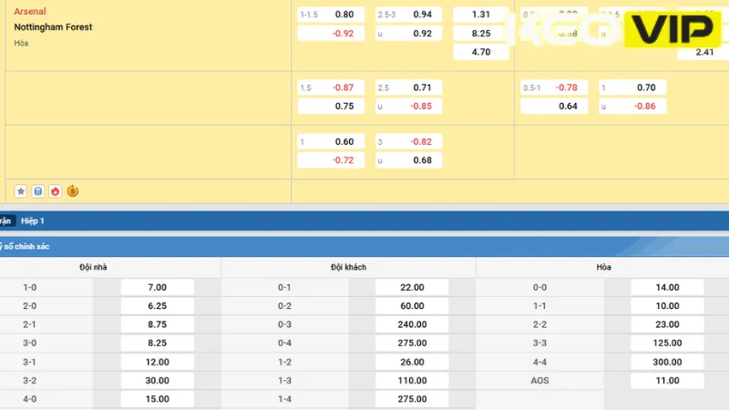Select the AOS odds 11.00
The image size is (729, 410).
click(x=667, y=381)
